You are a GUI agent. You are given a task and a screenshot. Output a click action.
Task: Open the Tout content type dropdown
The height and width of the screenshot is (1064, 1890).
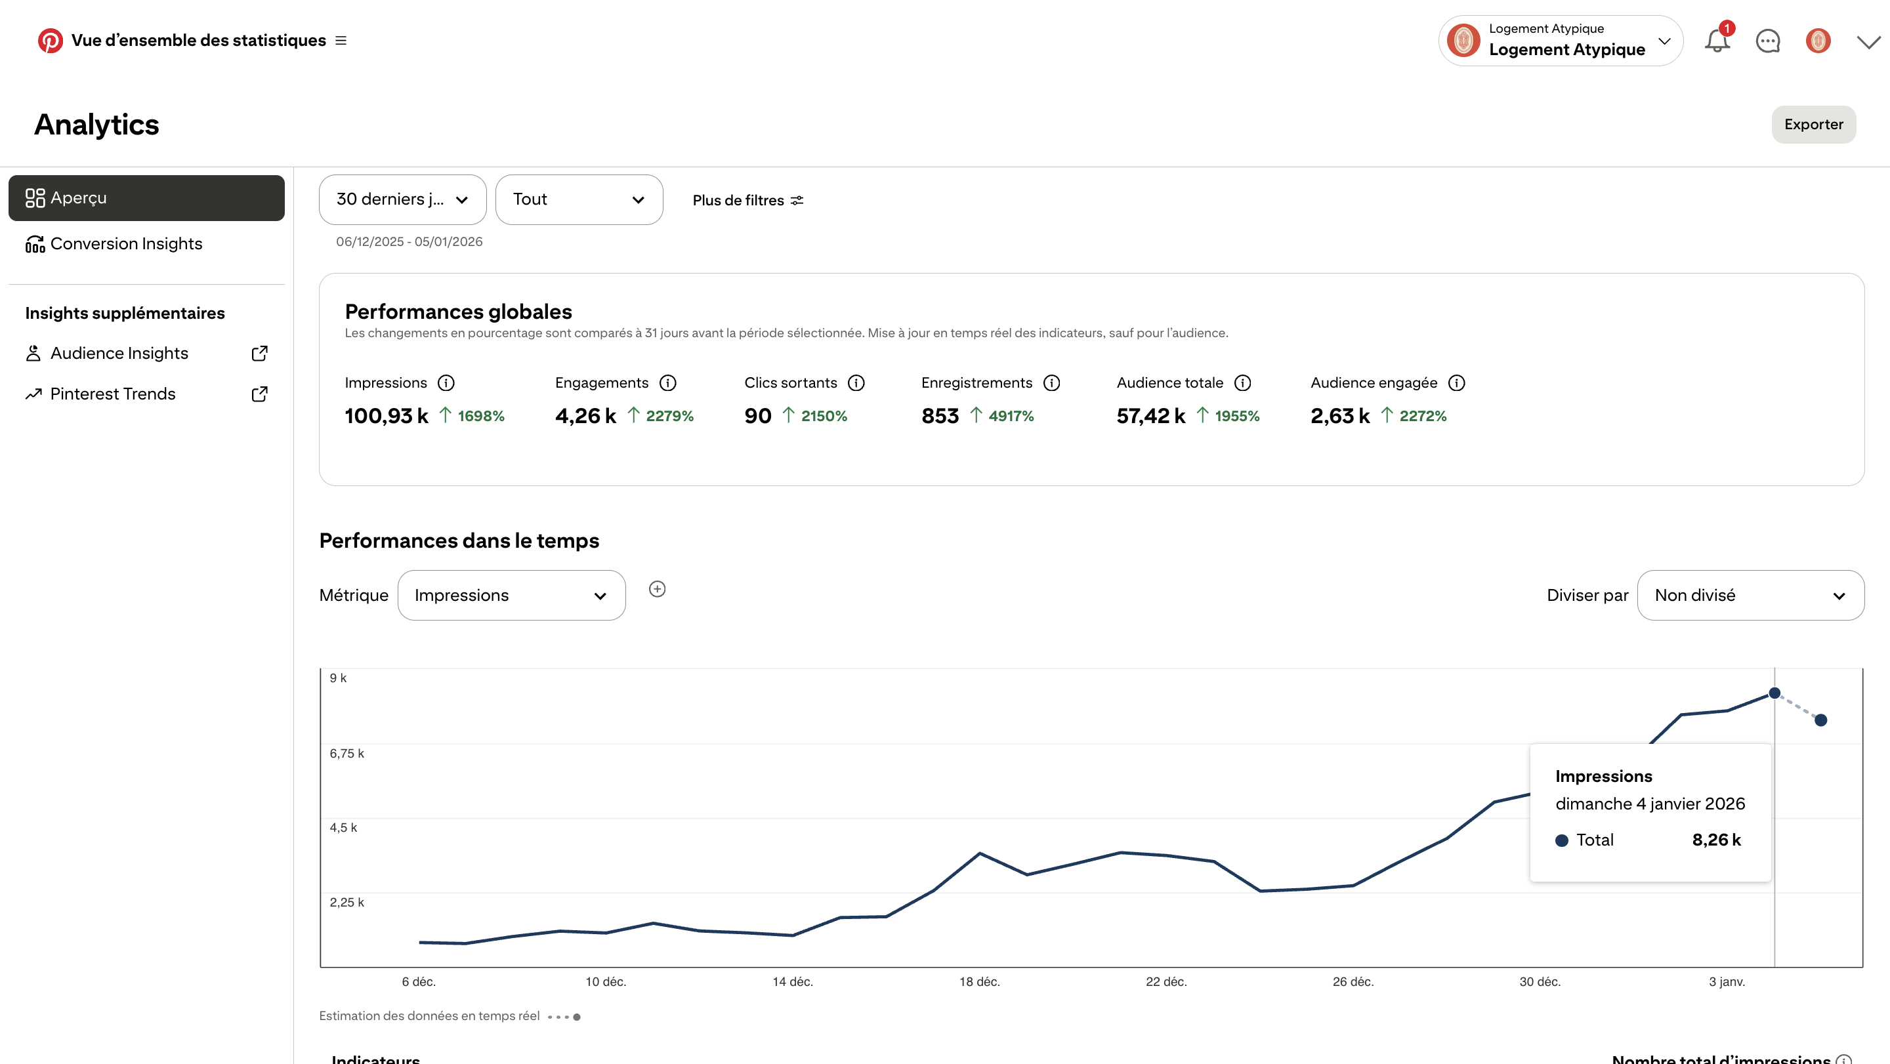[579, 199]
